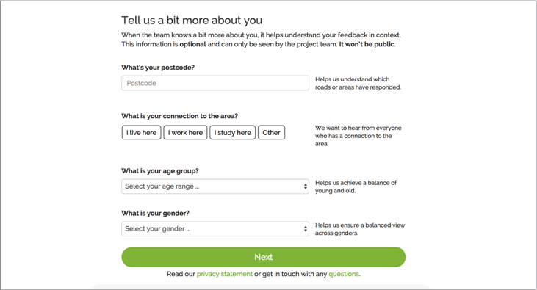Viewport: 537px width, 290px height.
Task: Open the privacy statement link
Action: tap(224, 274)
